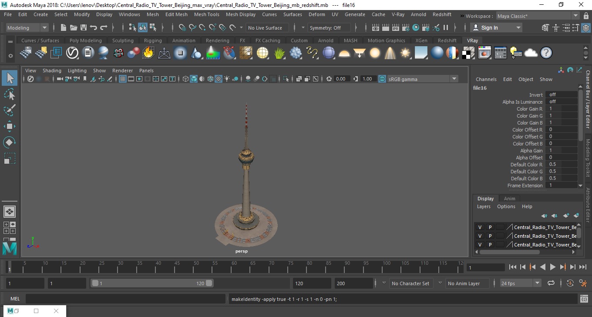Open the Hypershade sphere icon

pyautogui.click(x=416, y=27)
